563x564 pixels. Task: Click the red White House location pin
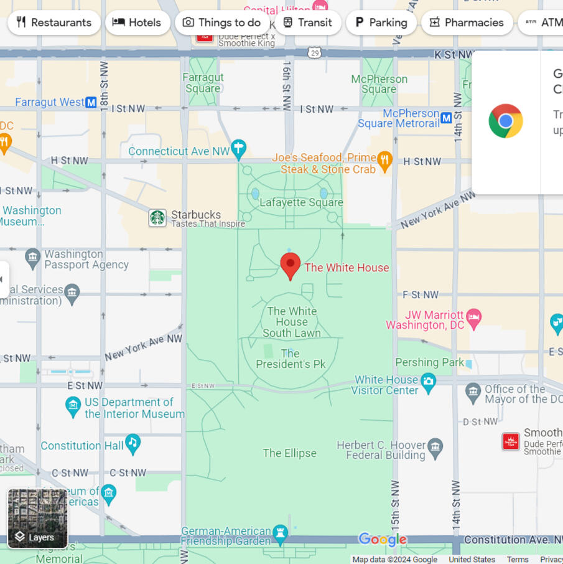tap(290, 265)
